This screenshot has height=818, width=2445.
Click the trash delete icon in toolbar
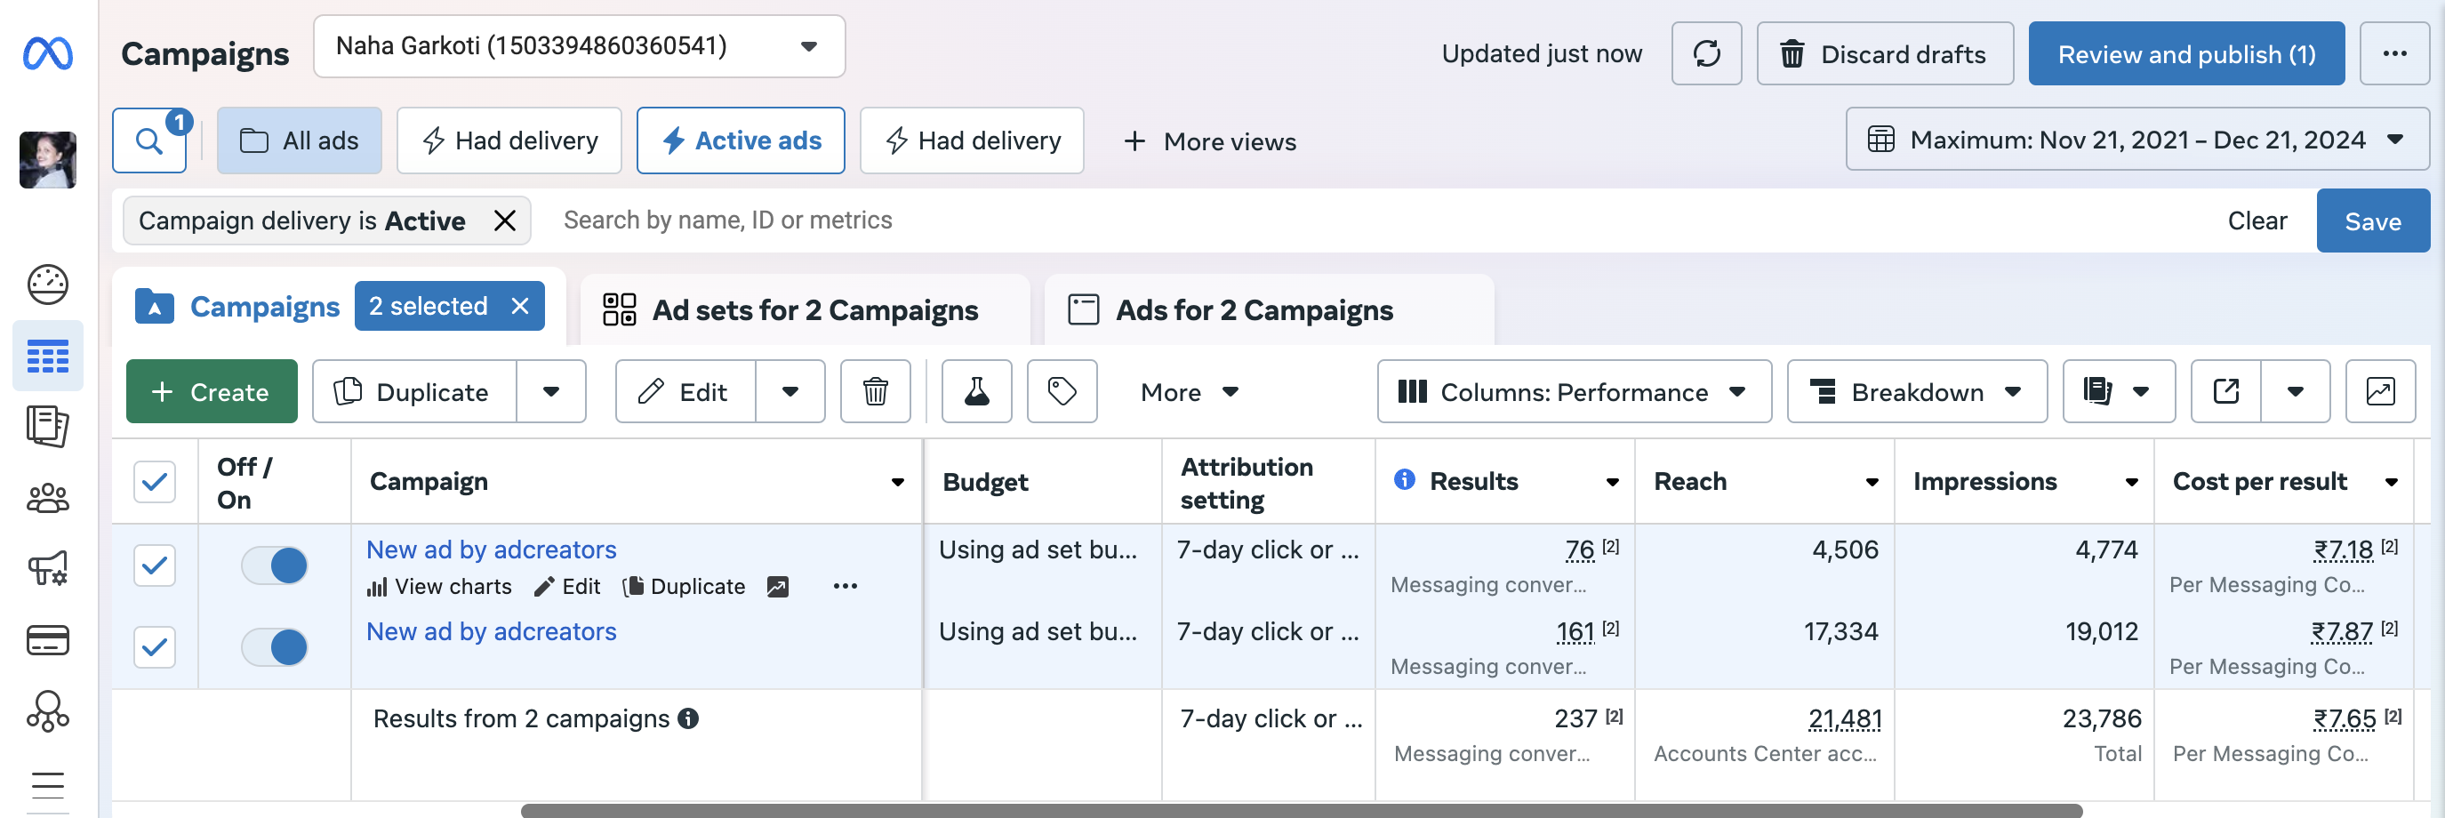tap(874, 392)
